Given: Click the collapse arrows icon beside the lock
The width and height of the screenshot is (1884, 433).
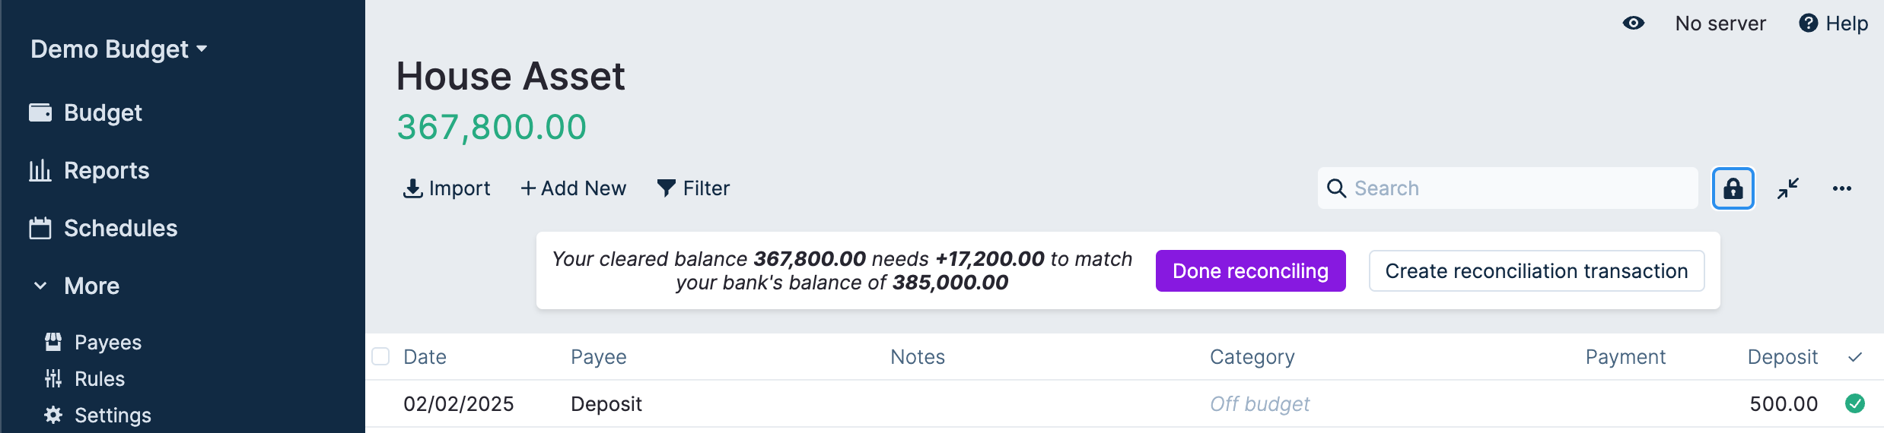Looking at the screenshot, I should (1788, 188).
